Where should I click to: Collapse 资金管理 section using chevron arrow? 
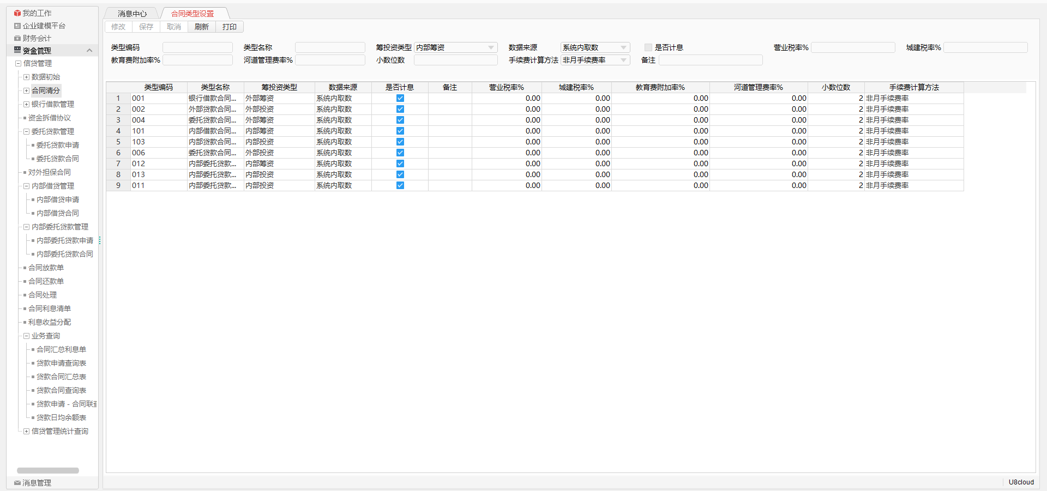(89, 51)
